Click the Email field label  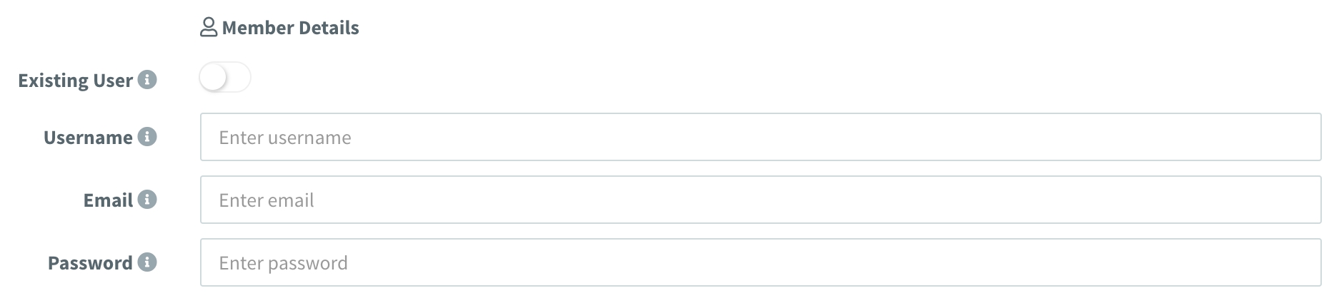108,200
